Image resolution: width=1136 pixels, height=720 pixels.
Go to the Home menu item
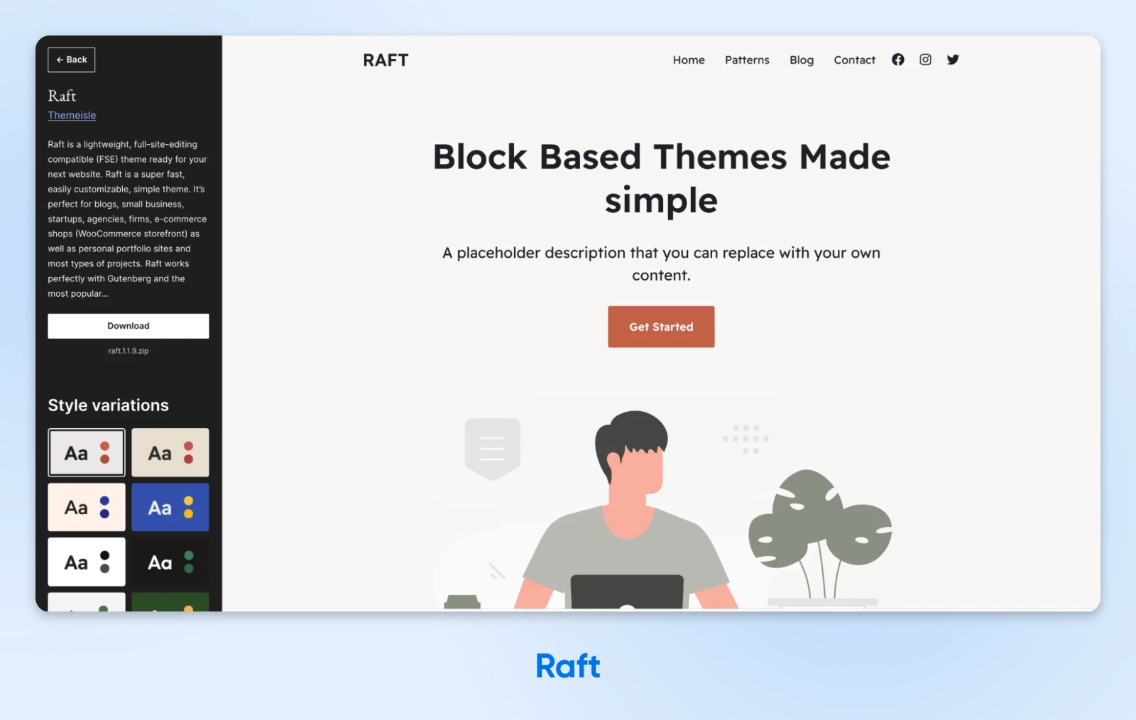pyautogui.click(x=689, y=60)
